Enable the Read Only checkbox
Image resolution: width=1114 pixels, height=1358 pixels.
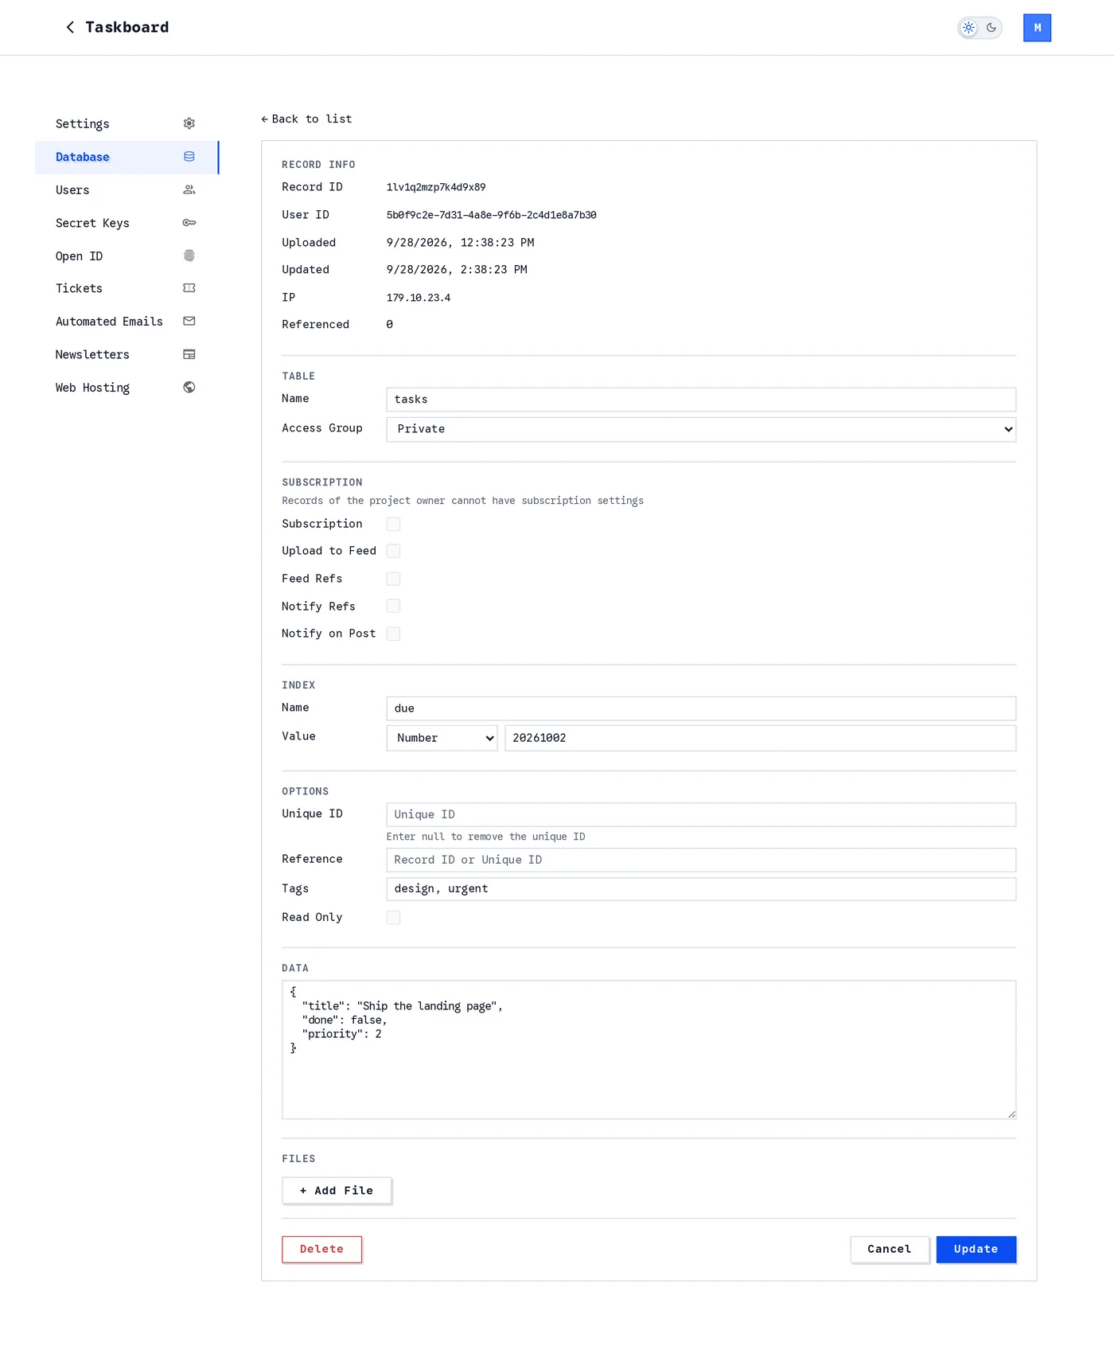click(393, 918)
